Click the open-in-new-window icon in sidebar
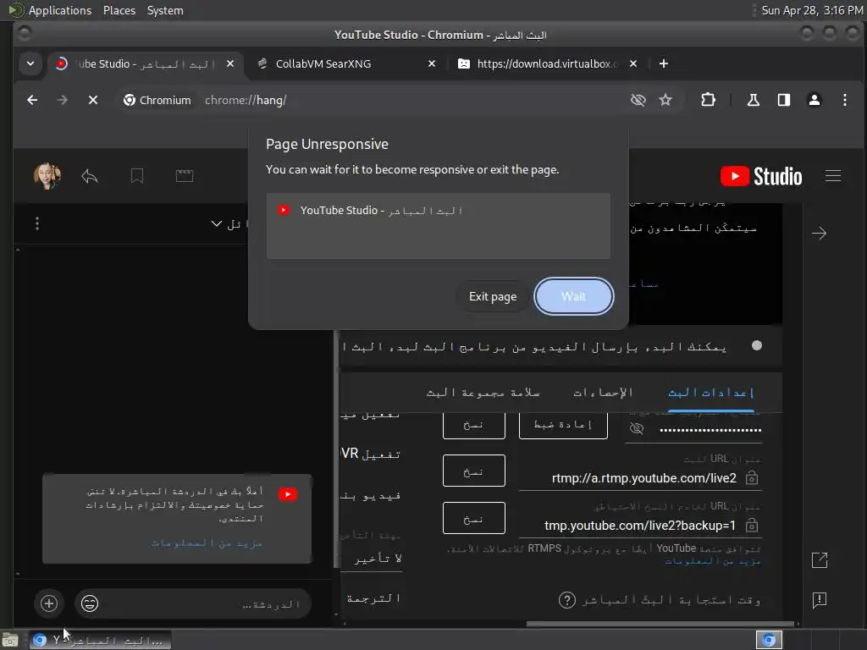Screen dimensions: 867x650 820,560
